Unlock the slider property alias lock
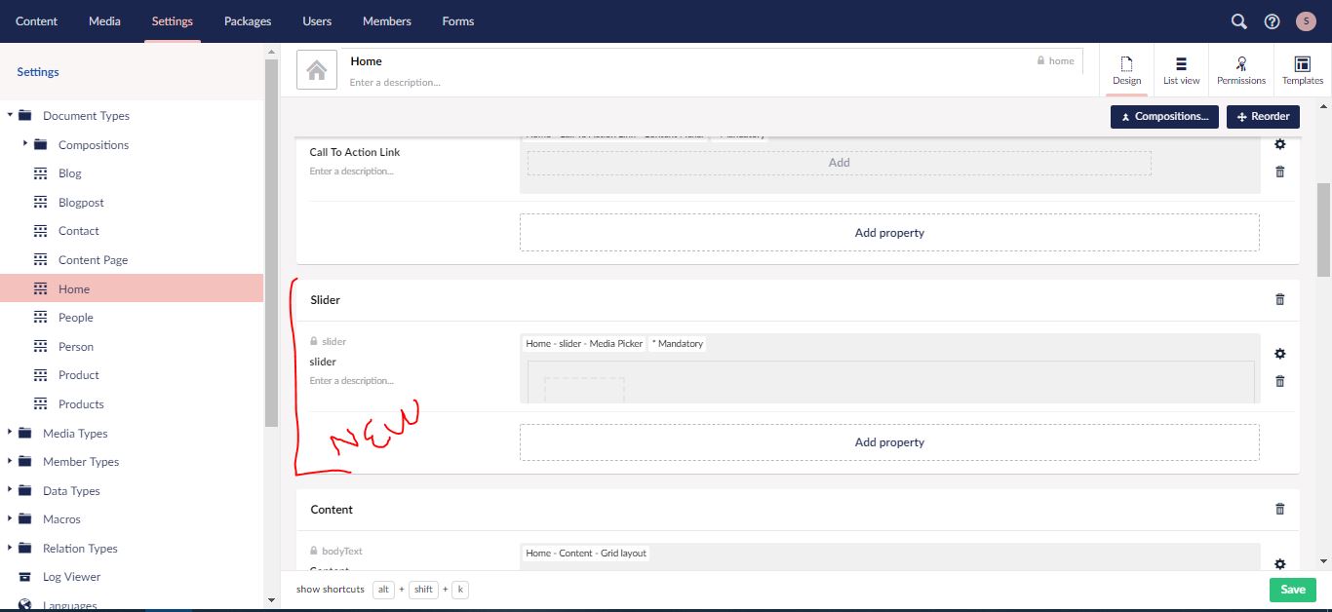The height and width of the screenshot is (612, 1332). tap(314, 342)
